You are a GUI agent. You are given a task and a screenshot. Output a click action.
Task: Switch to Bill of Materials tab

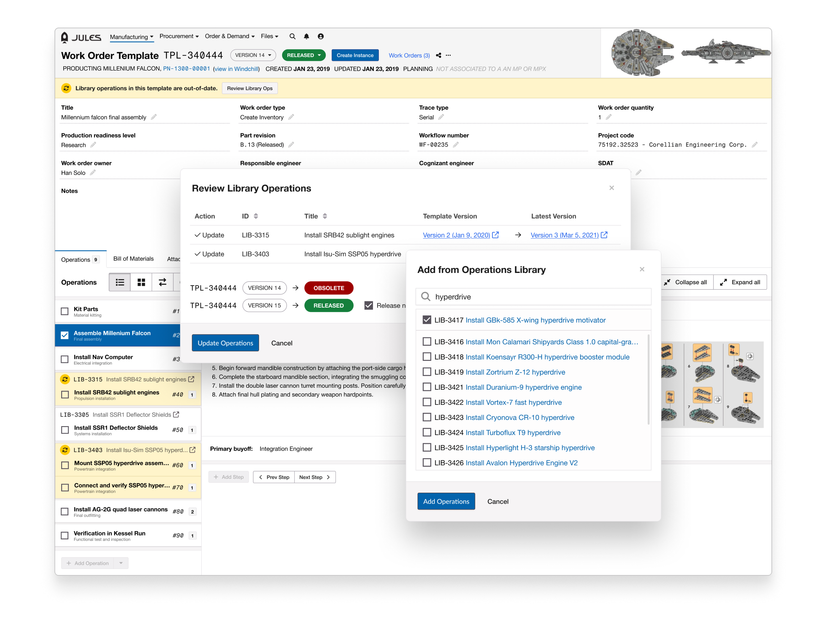pyautogui.click(x=133, y=259)
